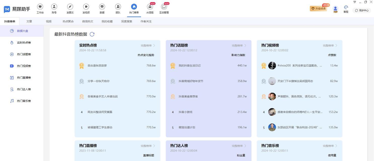
Task: Click thumbnail for 感谢来自烟台的师傅 video
Action: click(272, 112)
